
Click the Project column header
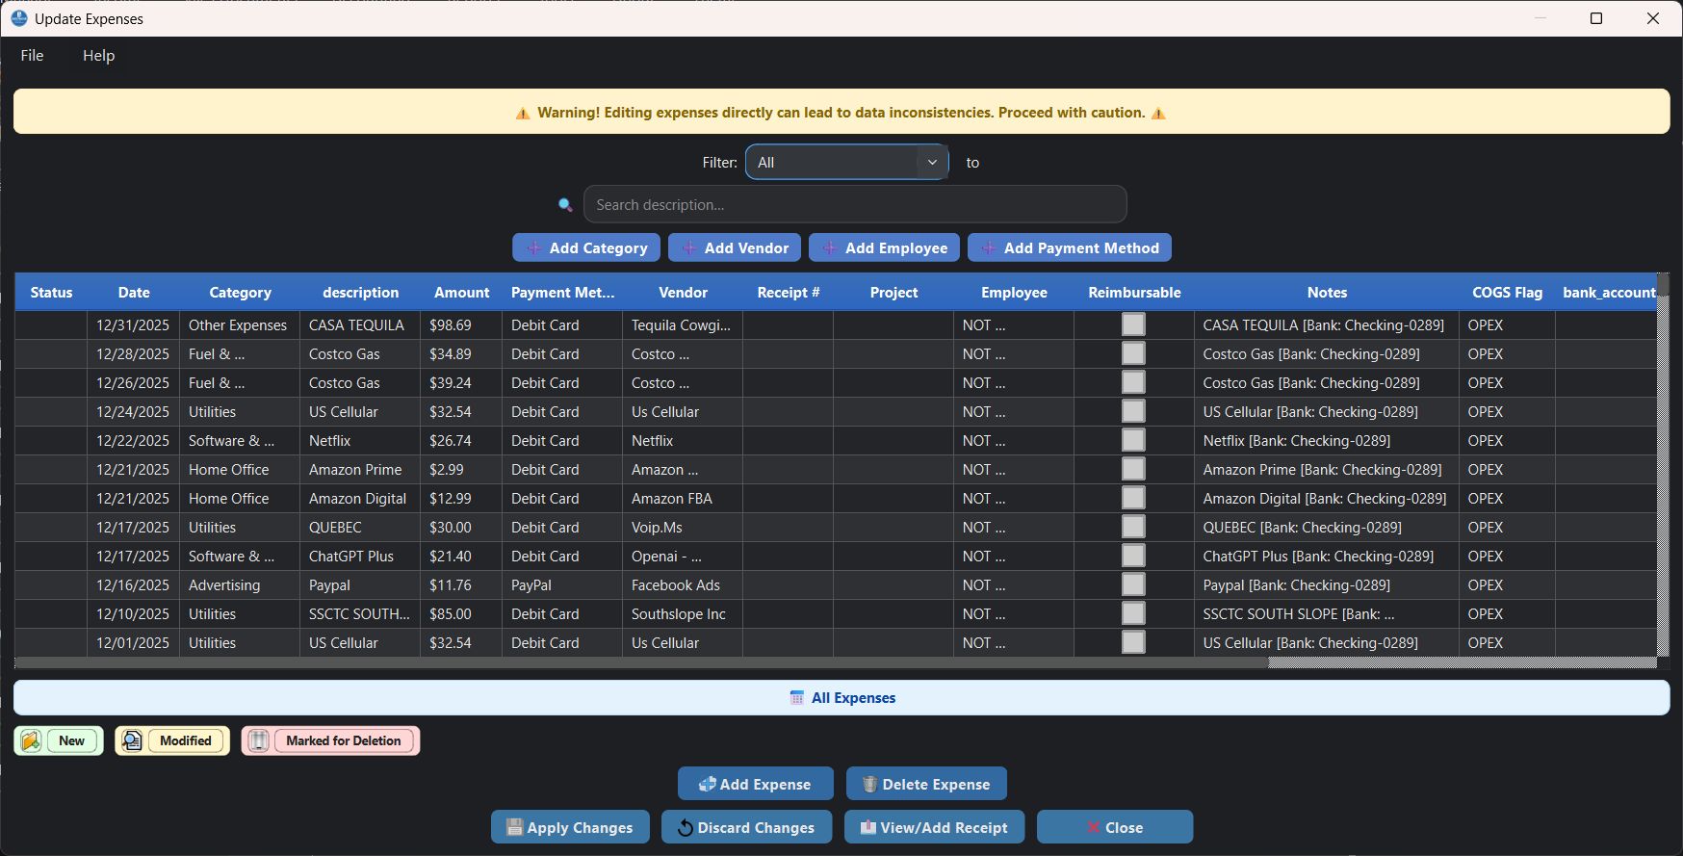click(x=893, y=292)
